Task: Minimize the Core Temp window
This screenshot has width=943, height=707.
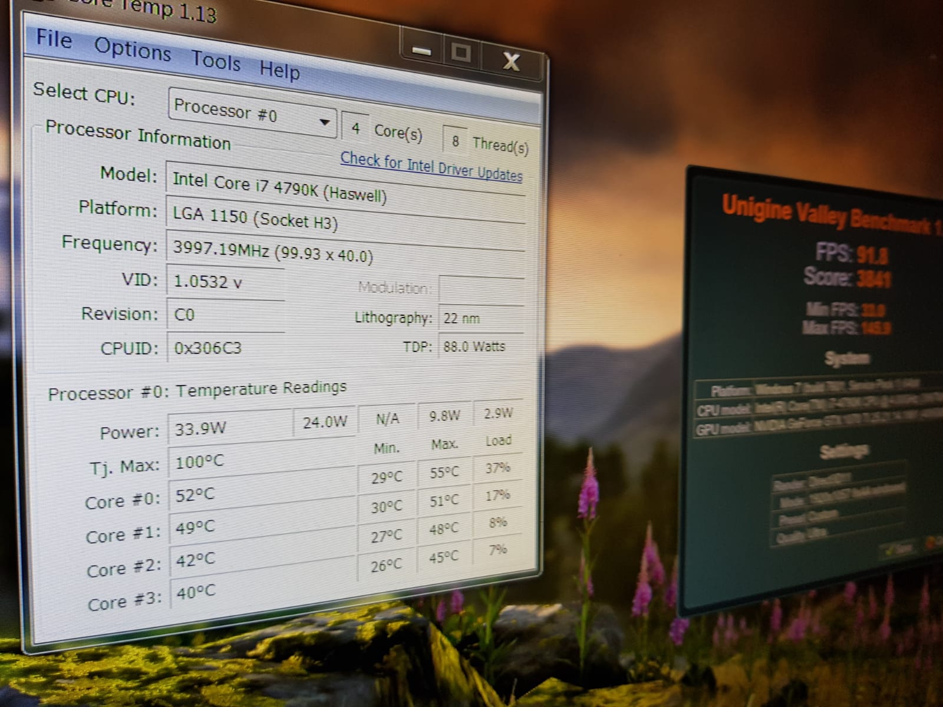Action: pos(421,51)
